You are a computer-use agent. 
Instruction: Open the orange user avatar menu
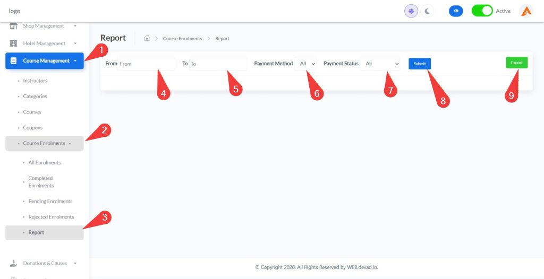coord(526,11)
